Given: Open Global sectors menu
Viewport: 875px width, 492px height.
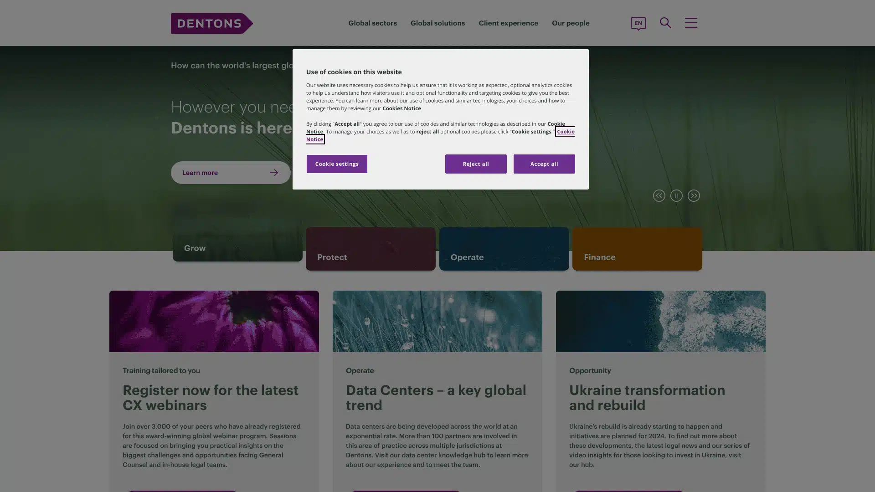Looking at the screenshot, I should pos(372,23).
